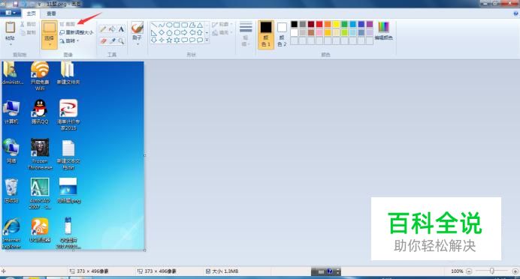Pick the purple color swatch
Viewport: 520px width, 279px height.
coord(370,24)
